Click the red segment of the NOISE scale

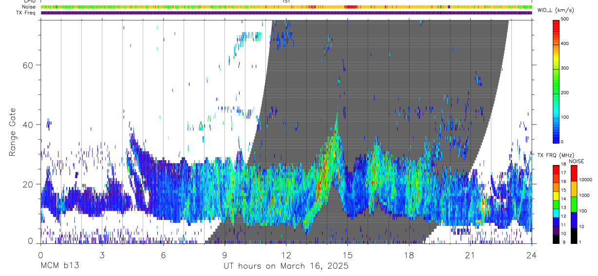574,173
